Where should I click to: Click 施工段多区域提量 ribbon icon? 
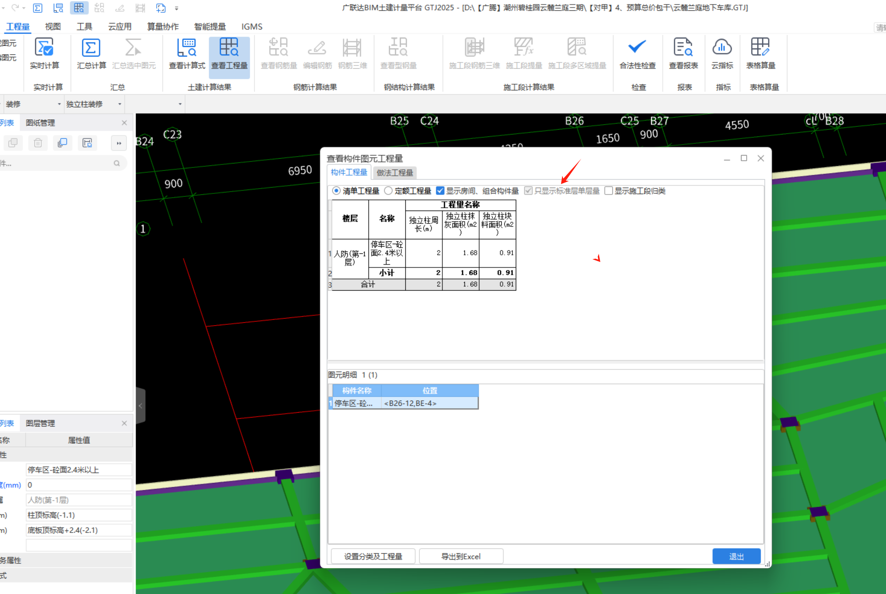point(577,53)
